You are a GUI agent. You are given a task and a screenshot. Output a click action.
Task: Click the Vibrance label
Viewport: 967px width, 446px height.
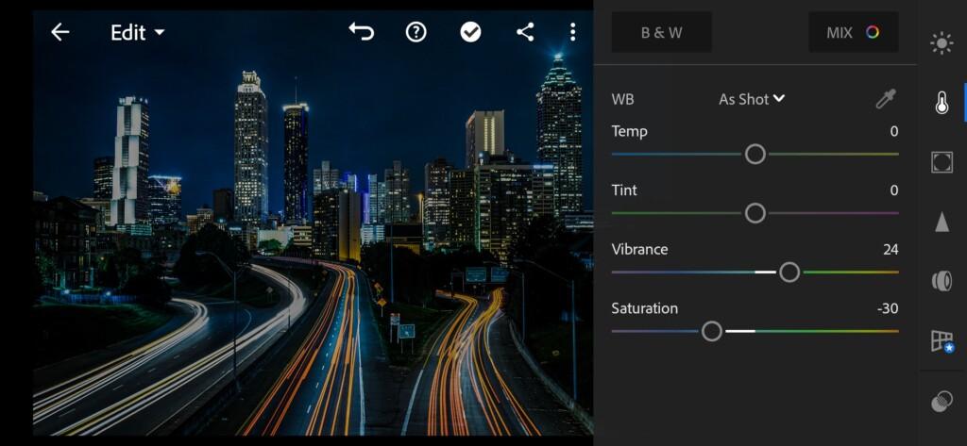[x=639, y=250]
